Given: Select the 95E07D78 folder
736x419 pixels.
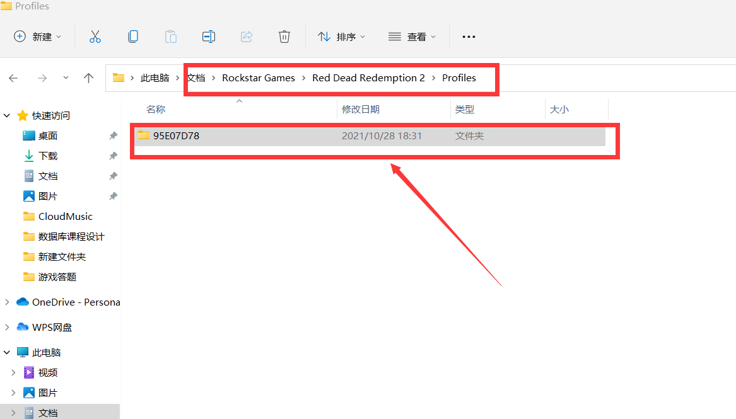Looking at the screenshot, I should point(370,136).
